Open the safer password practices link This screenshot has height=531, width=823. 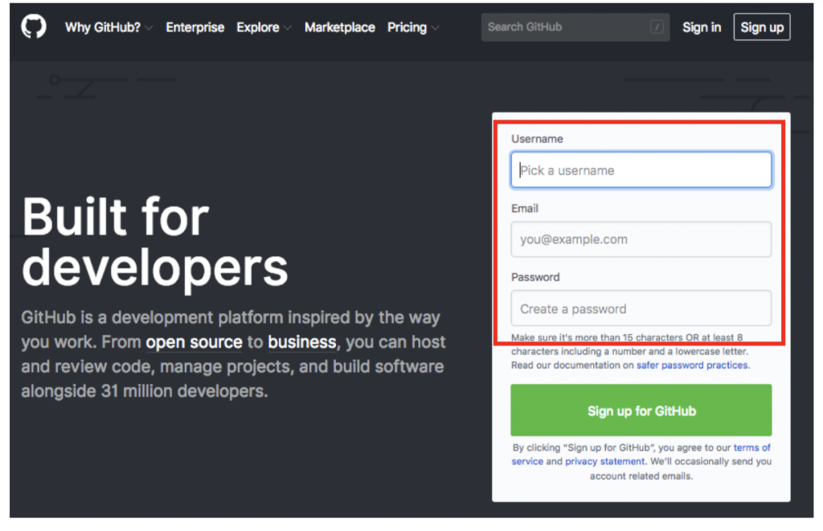(693, 366)
